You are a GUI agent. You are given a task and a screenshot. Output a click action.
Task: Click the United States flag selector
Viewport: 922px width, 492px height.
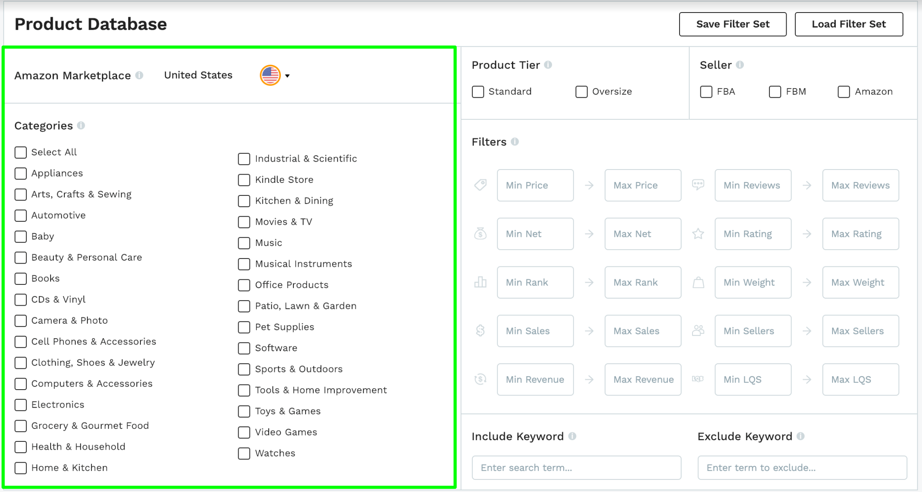270,75
